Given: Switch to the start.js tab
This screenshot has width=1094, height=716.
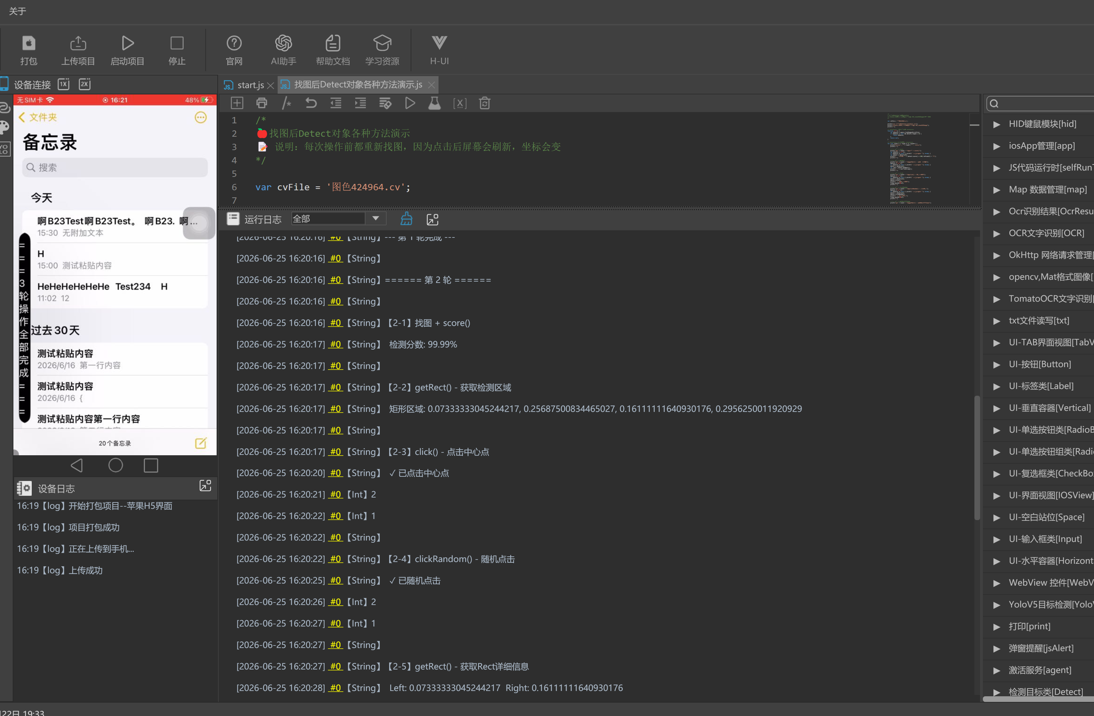Looking at the screenshot, I should coord(249,85).
